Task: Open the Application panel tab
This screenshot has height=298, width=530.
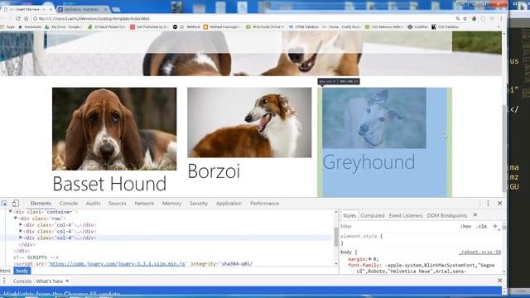Action: click(229, 204)
